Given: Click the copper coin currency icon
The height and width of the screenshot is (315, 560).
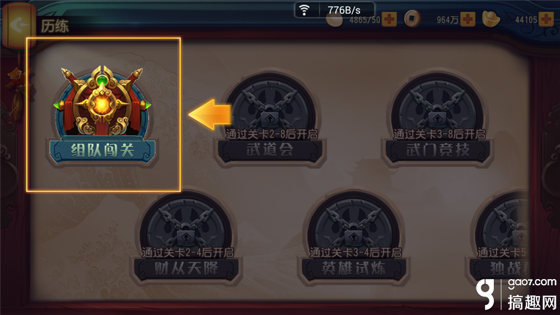Looking at the screenshot, I should [412, 18].
